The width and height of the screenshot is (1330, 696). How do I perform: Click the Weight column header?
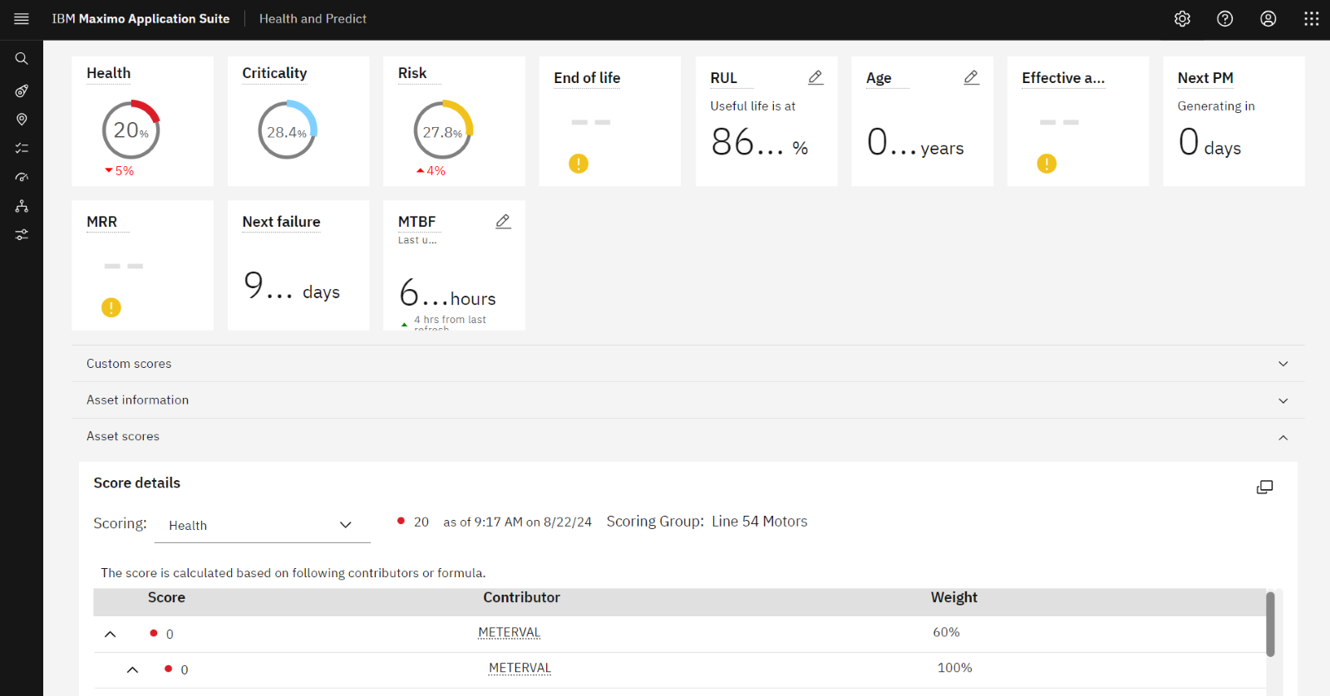(954, 597)
